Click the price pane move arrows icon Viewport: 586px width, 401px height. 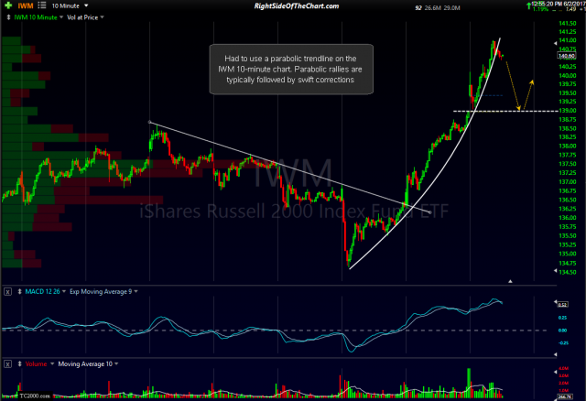coord(8,17)
